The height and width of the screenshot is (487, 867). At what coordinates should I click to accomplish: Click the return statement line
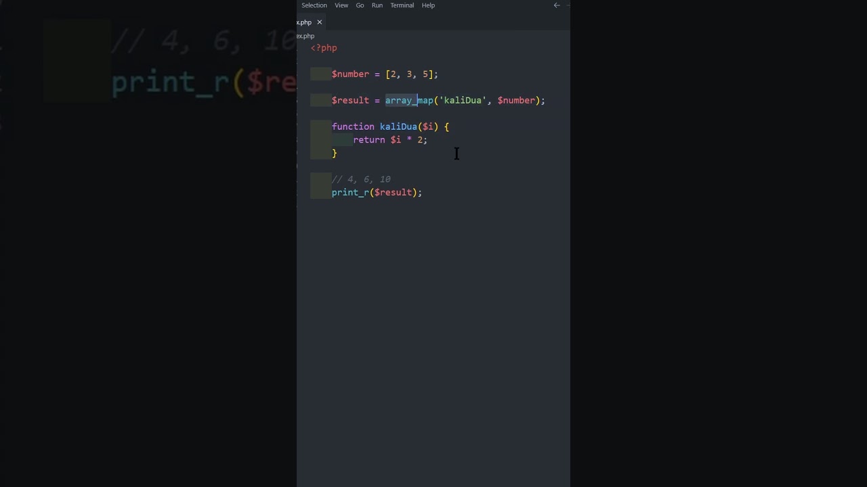(390, 140)
